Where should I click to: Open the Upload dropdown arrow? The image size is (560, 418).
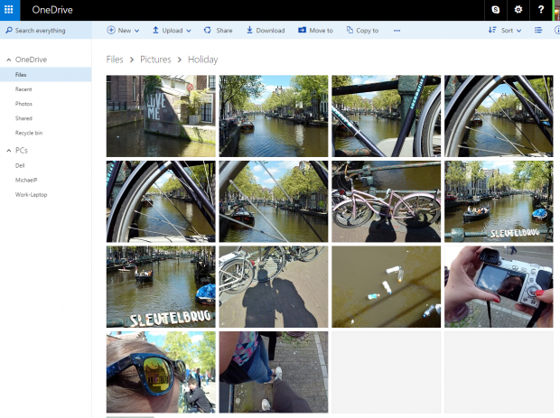(189, 31)
